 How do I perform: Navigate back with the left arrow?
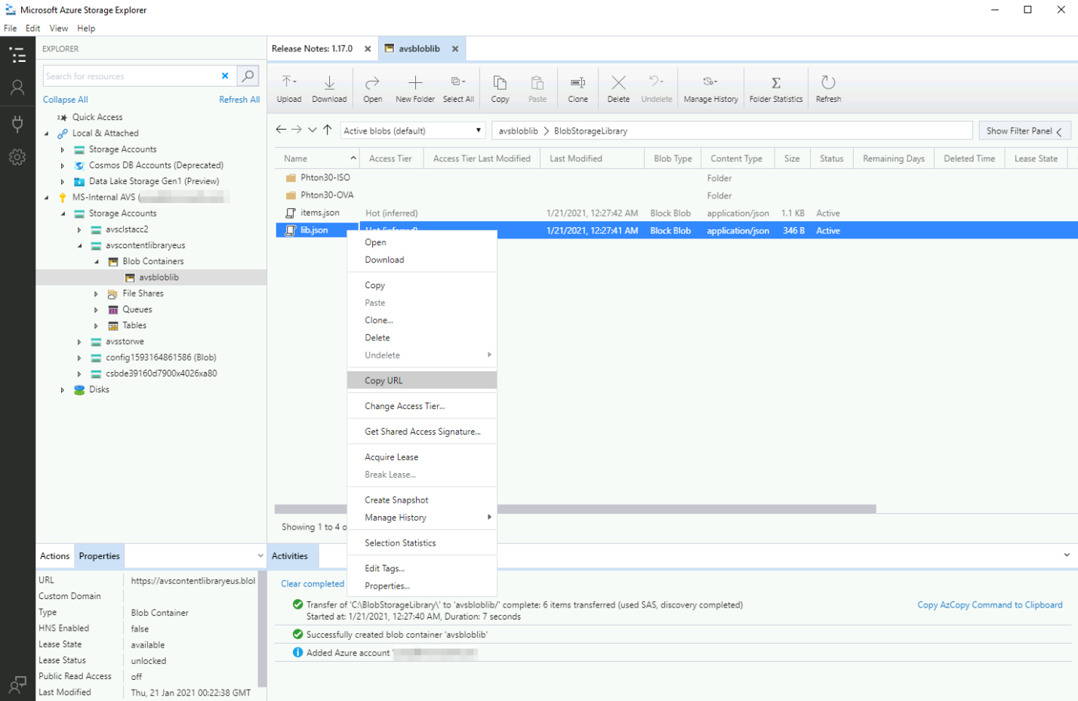click(x=281, y=130)
